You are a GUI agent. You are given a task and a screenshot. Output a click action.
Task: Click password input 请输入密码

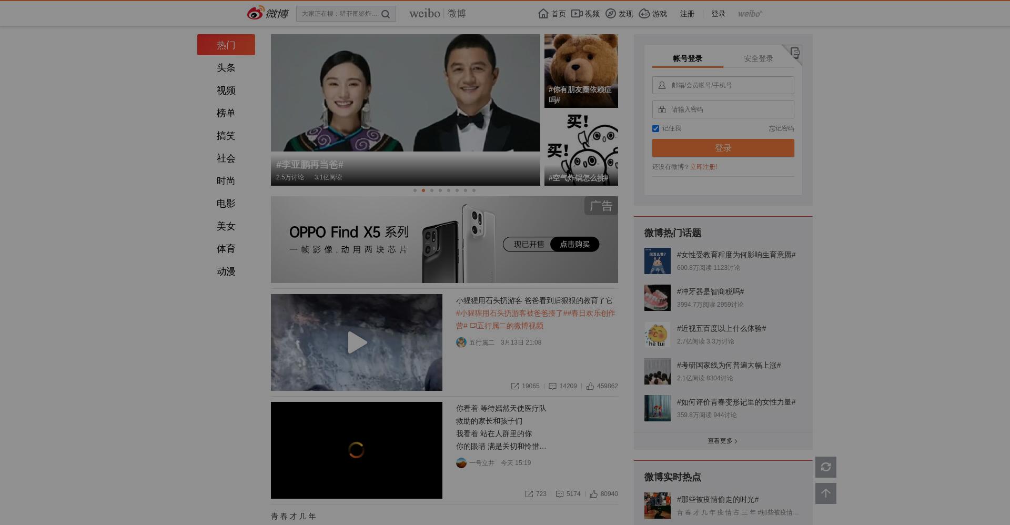723,109
